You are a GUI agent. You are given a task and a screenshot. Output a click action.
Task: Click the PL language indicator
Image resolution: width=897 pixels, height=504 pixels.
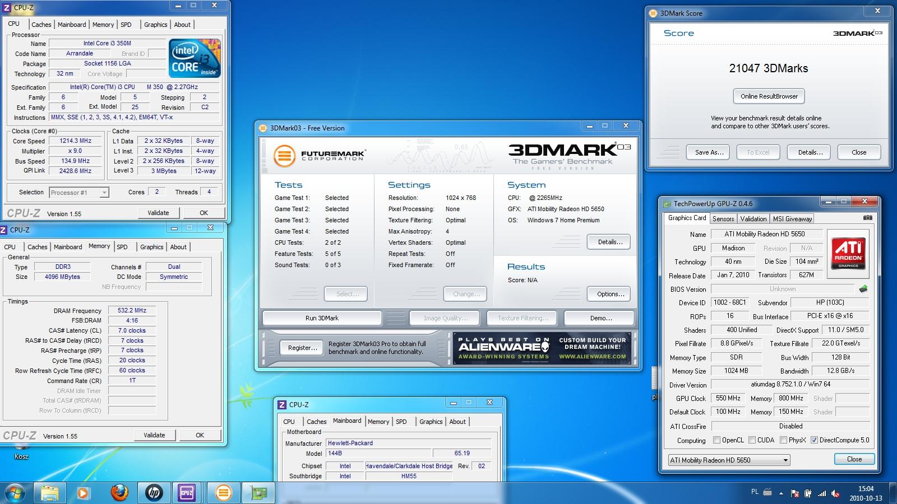[755, 492]
